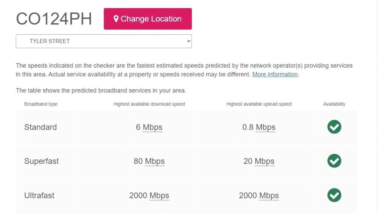Follow the More information link

pyautogui.click(x=275, y=74)
